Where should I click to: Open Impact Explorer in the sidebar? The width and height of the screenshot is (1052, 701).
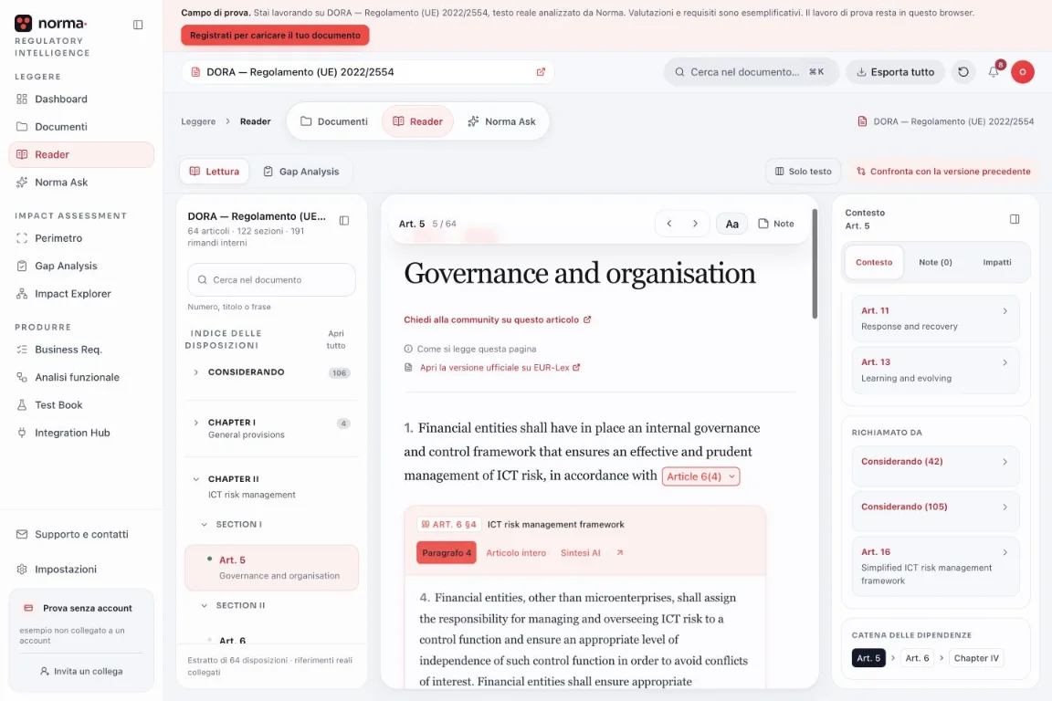click(x=81, y=294)
